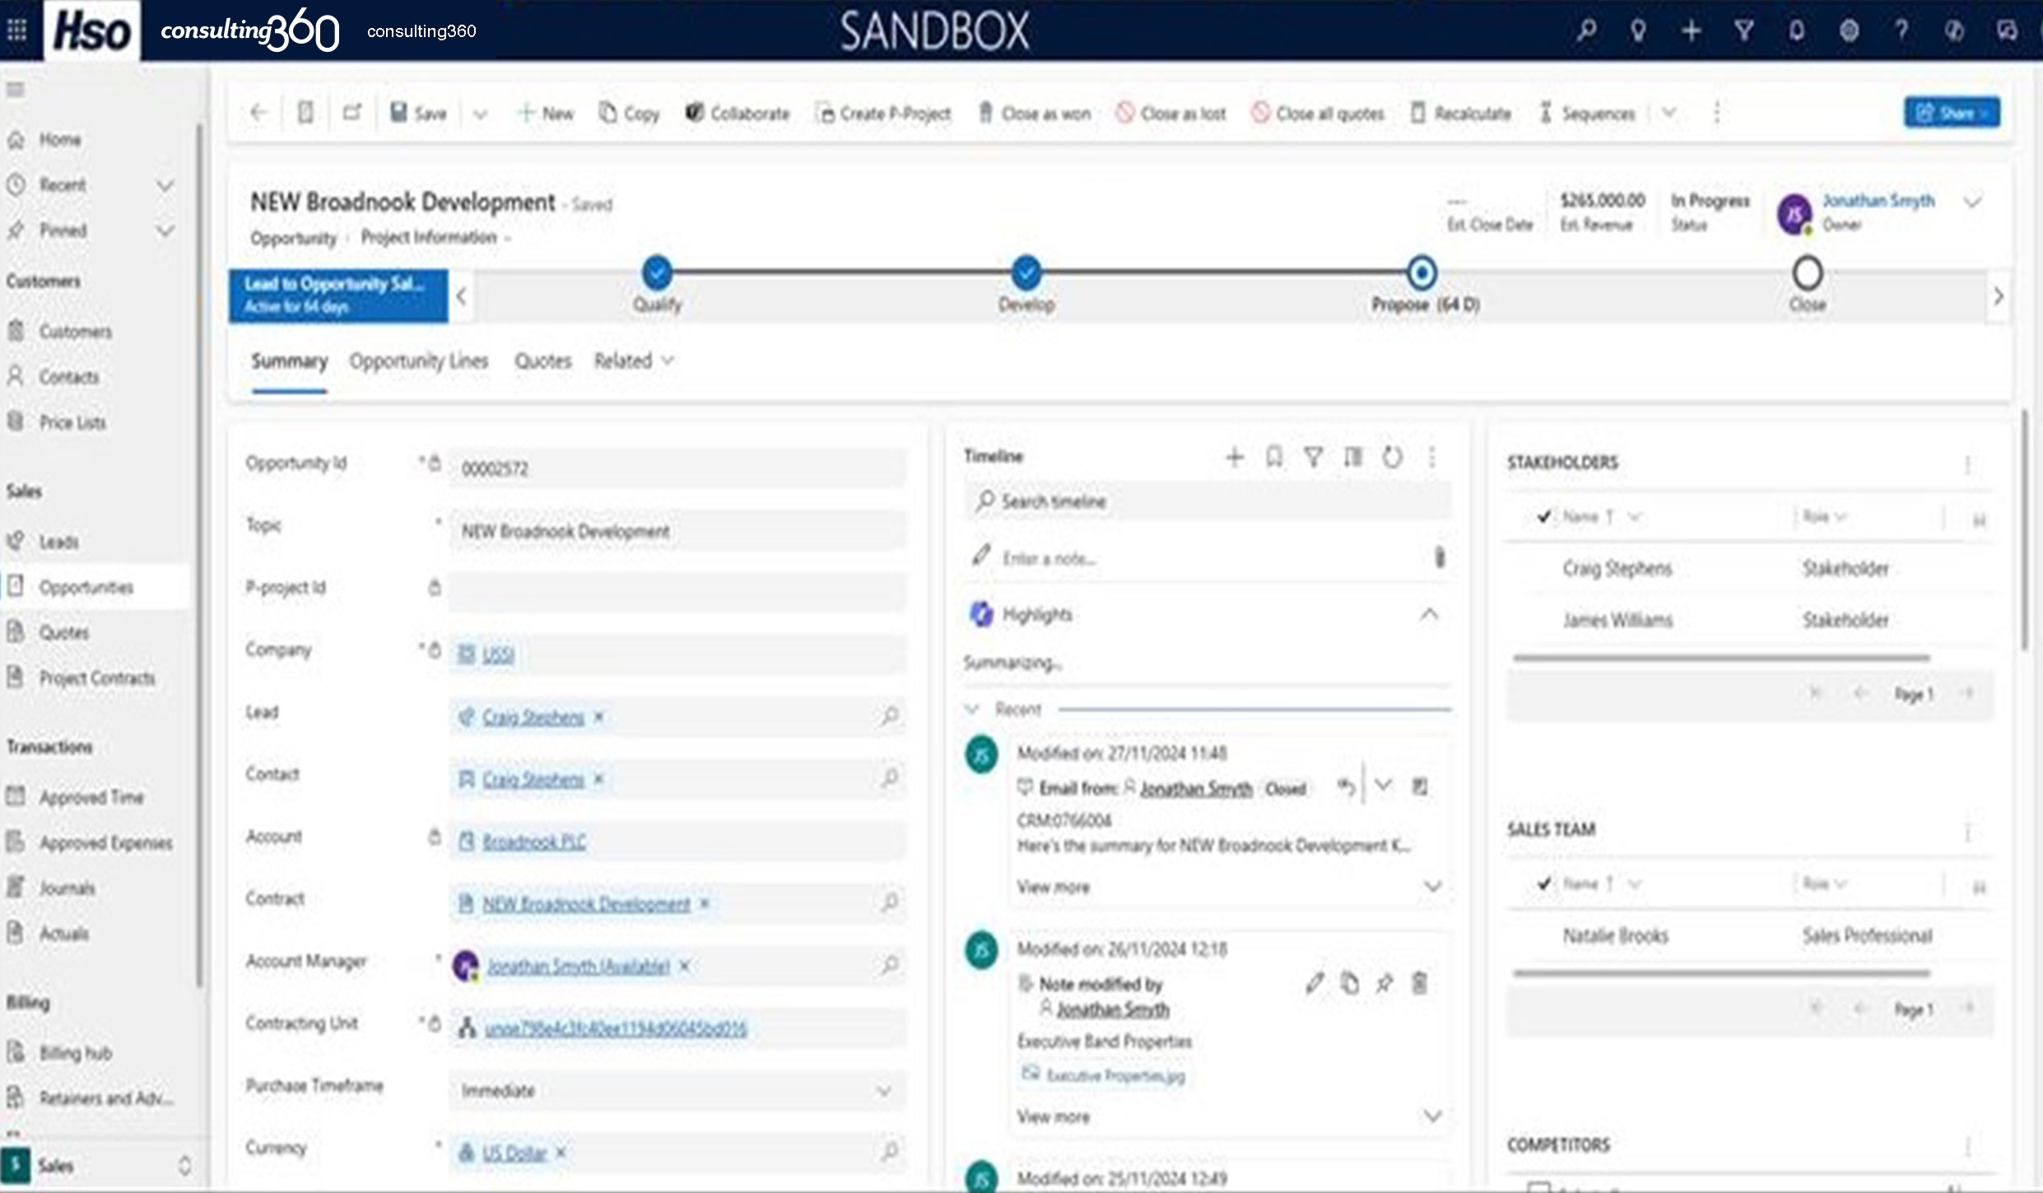
Task: Reply to the email from Jonathan Smyth
Action: pos(1346,787)
